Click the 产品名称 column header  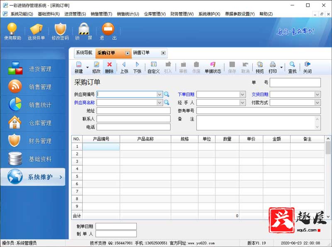click(x=146, y=139)
